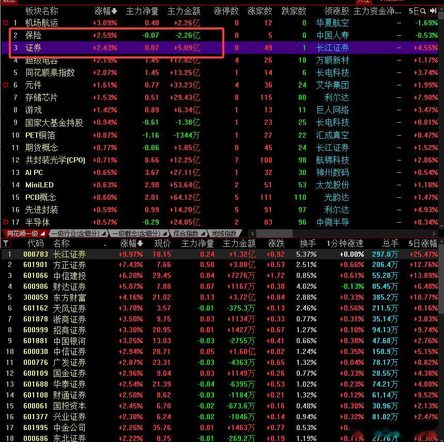444x442 pixels.
Task: Select the 同花顺果指数 sector row
Action: click(x=219, y=72)
